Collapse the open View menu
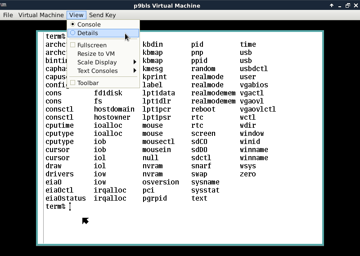360x256 pixels. [76, 15]
